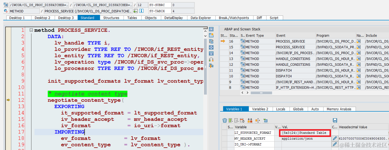Open the tool services icon
This screenshot has width=389, height=150.
(211, 66)
